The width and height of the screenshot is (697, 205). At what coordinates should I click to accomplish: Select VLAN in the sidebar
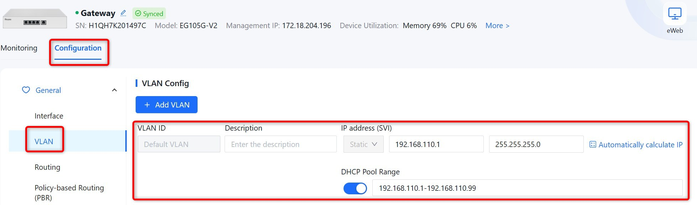click(x=44, y=142)
